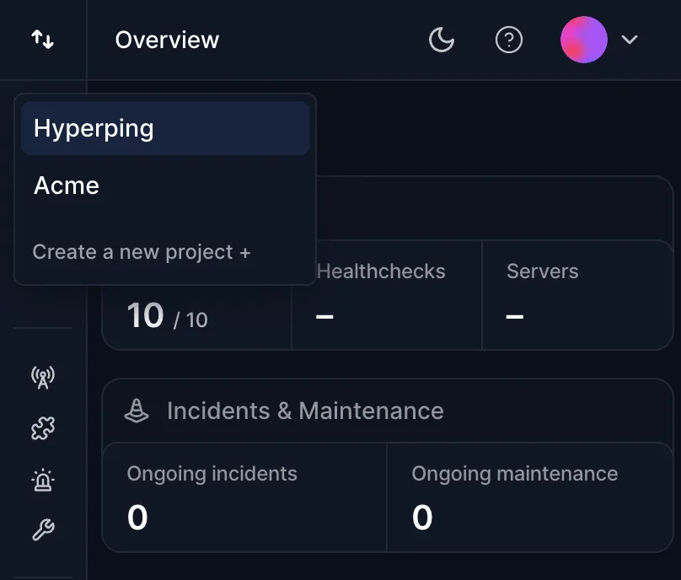Viewport: 681px width, 580px height.
Task: Open the status pages antenna icon
Action: 43,377
